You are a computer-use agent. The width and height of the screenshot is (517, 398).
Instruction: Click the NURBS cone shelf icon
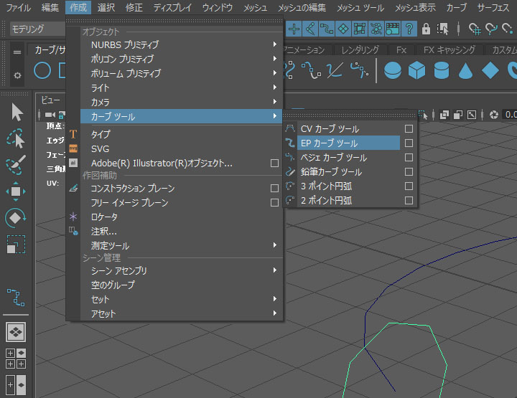click(466, 70)
